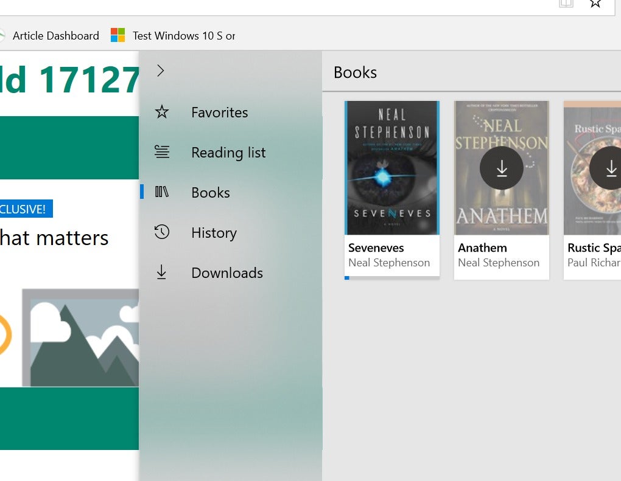621x481 pixels.
Task: Click the Books pane heading
Action: [356, 72]
